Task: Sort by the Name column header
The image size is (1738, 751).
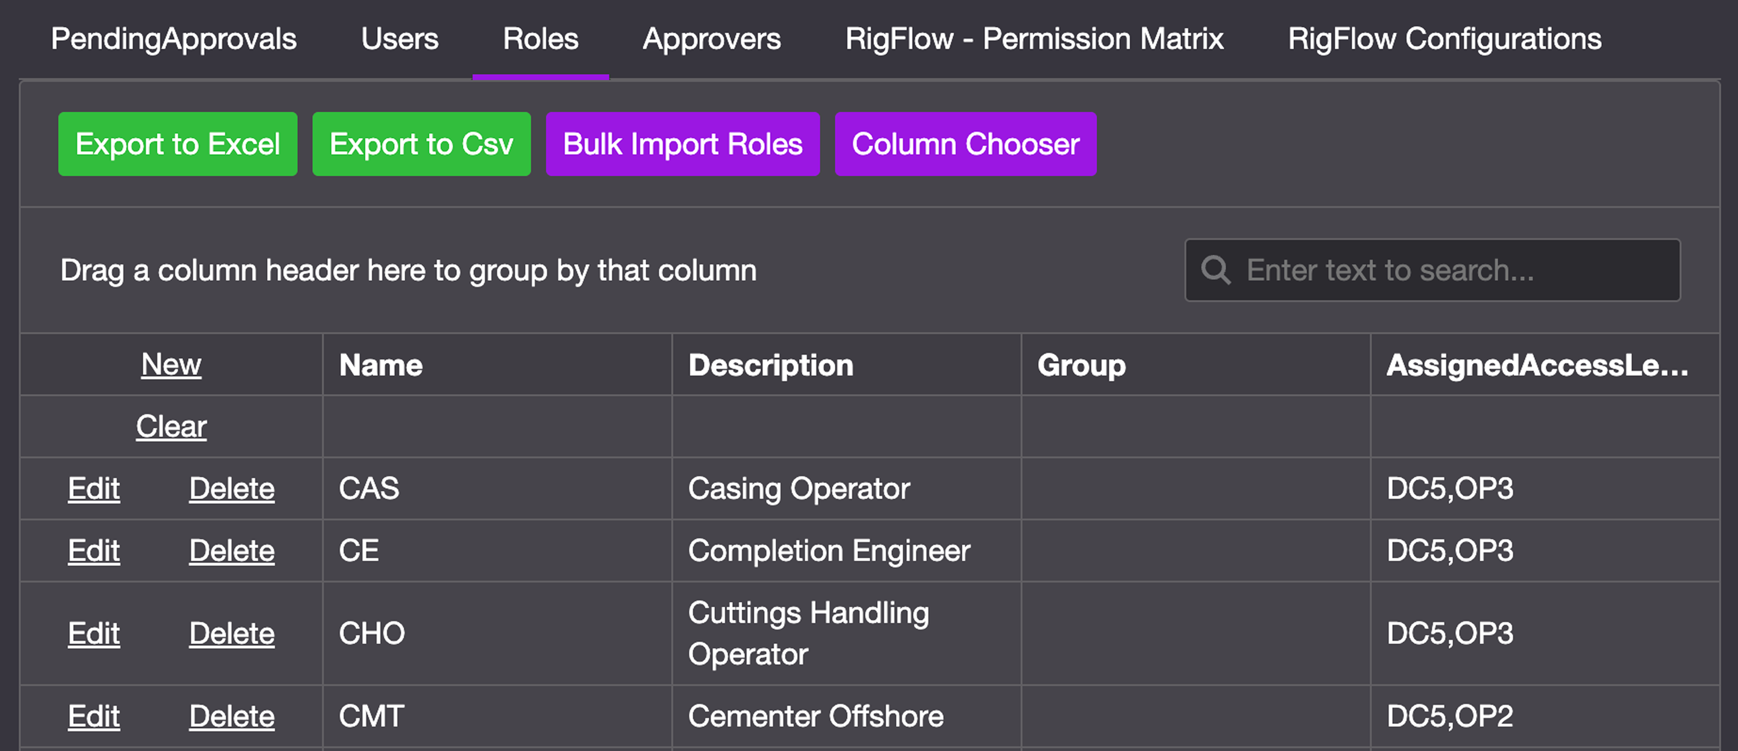Action: pyautogui.click(x=381, y=365)
